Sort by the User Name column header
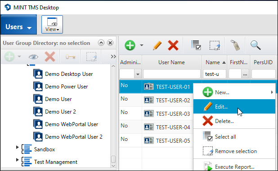Image resolution: width=278 pixels, height=171 pixels. [x=172, y=62]
